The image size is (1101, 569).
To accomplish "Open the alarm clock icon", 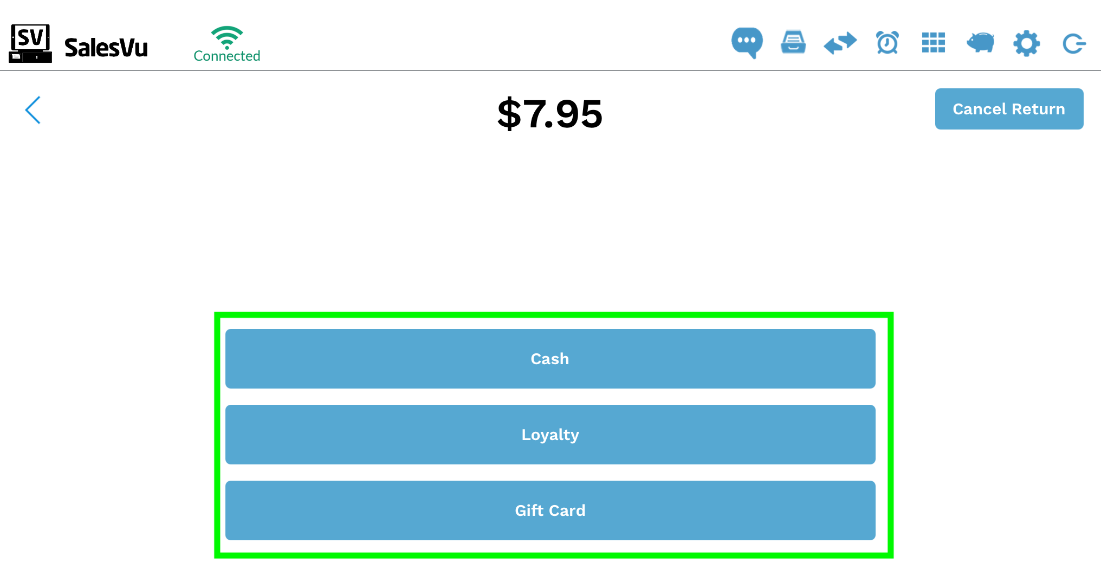I will coord(887,42).
